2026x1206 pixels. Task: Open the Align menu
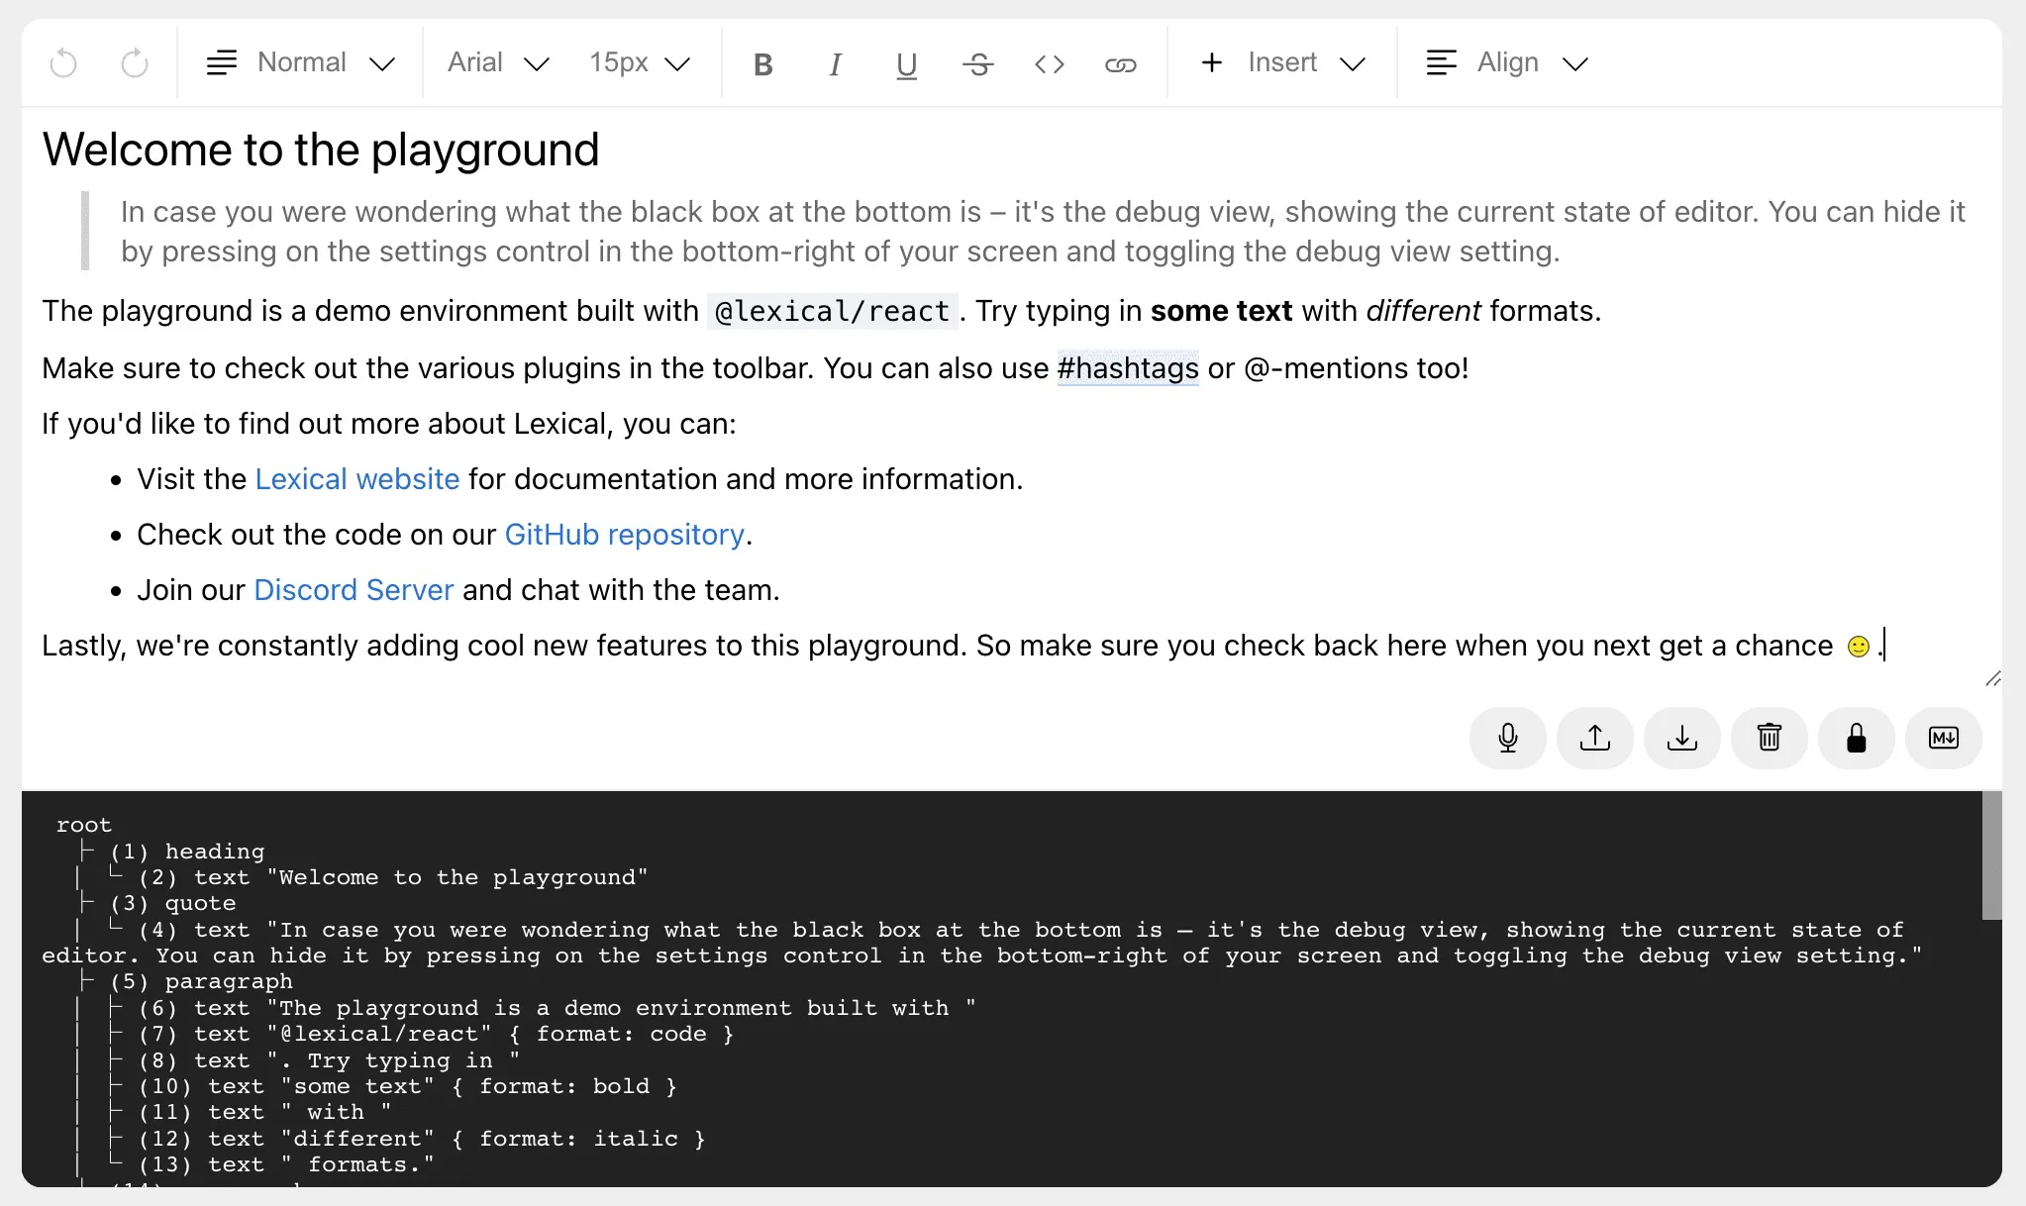tap(1506, 63)
